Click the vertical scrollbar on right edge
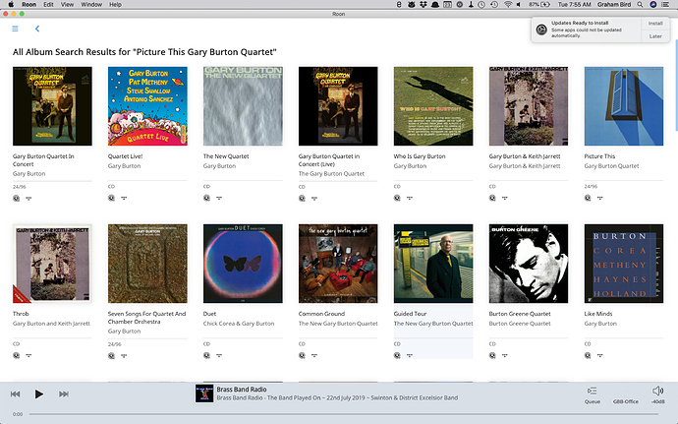This screenshot has width=678, height=424. tap(676, 85)
